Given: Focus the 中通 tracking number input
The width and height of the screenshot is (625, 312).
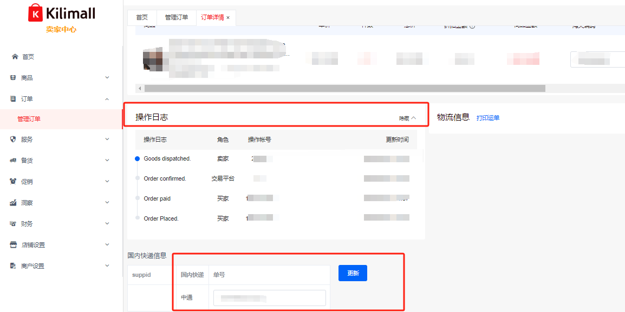Looking at the screenshot, I should [x=269, y=298].
